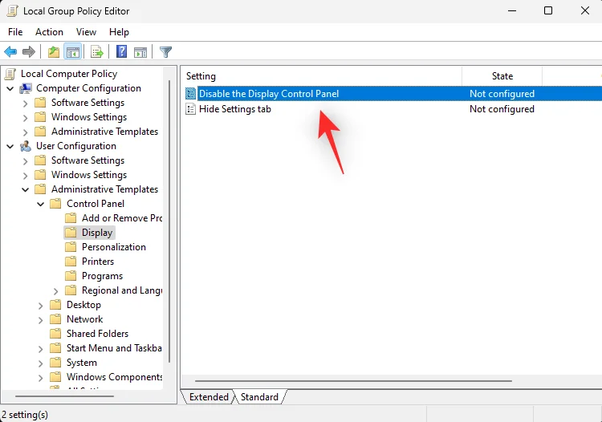
Task: Expand Software Settings under User Configuration
Action: (x=26, y=161)
